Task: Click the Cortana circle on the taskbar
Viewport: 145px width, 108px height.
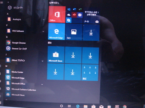Action: pos(61,106)
